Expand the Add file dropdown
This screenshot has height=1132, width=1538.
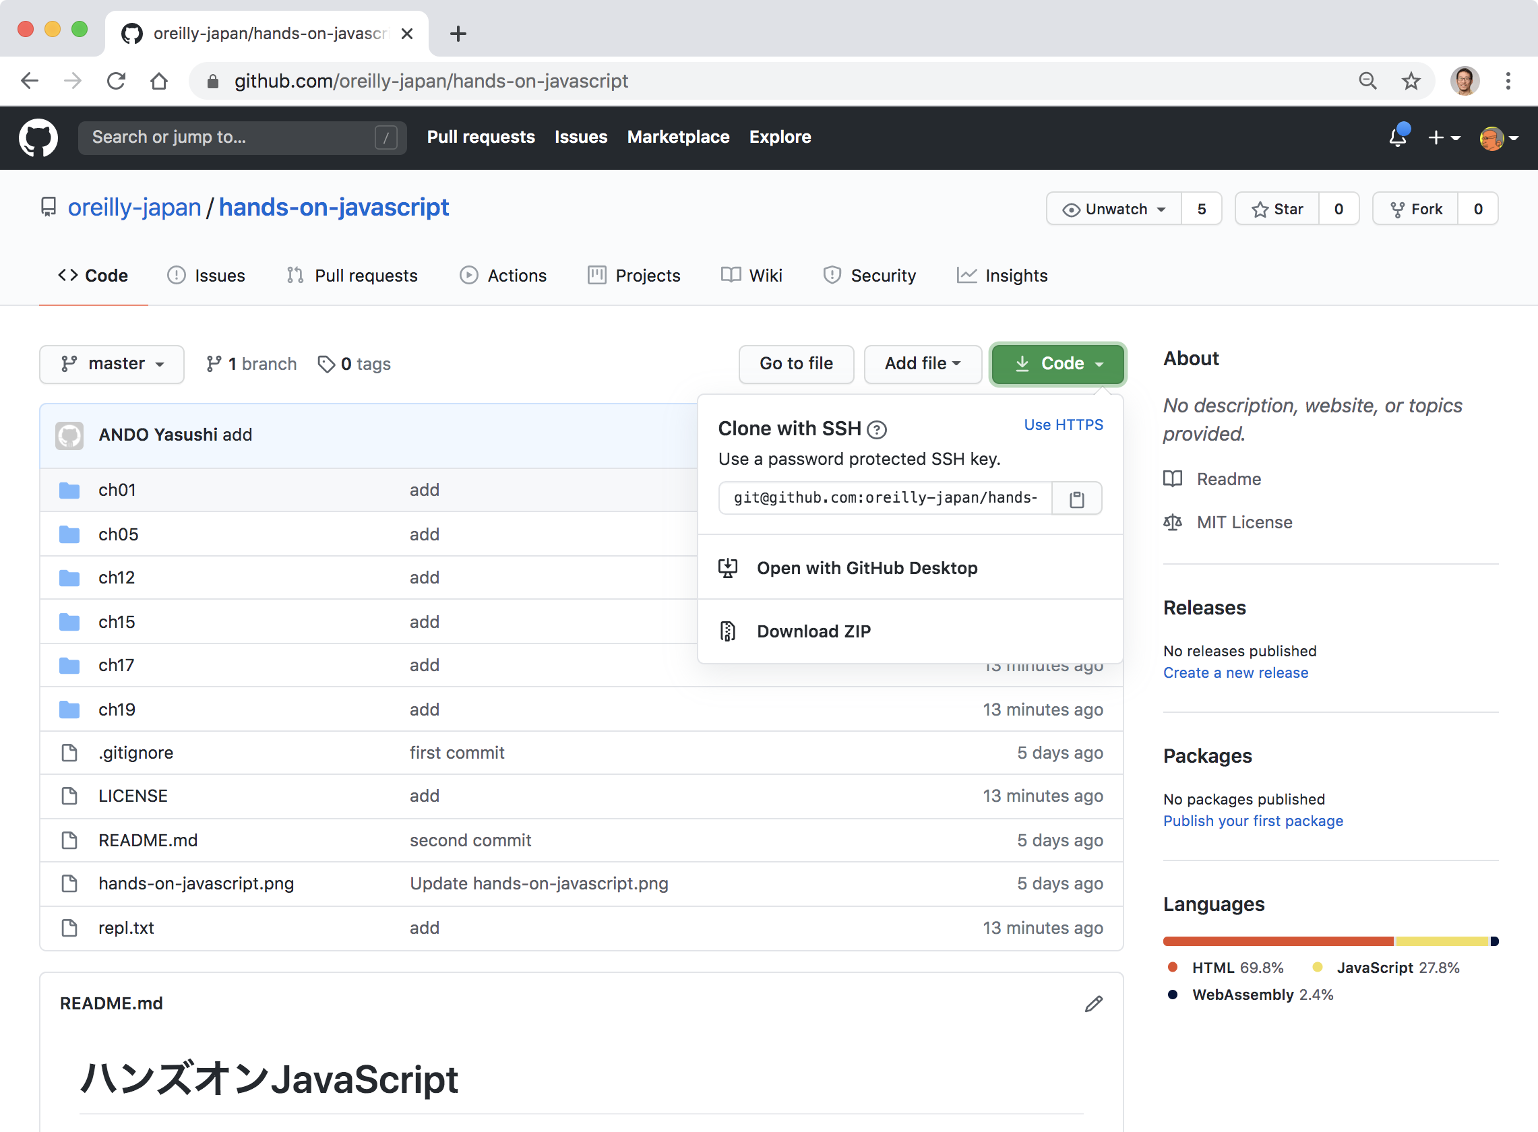(923, 364)
